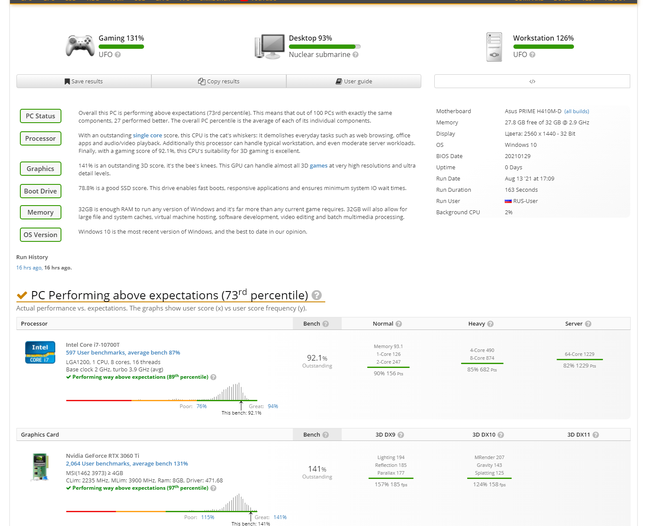Open help for Nuclear submarine rating
654x526 pixels.
[356, 55]
